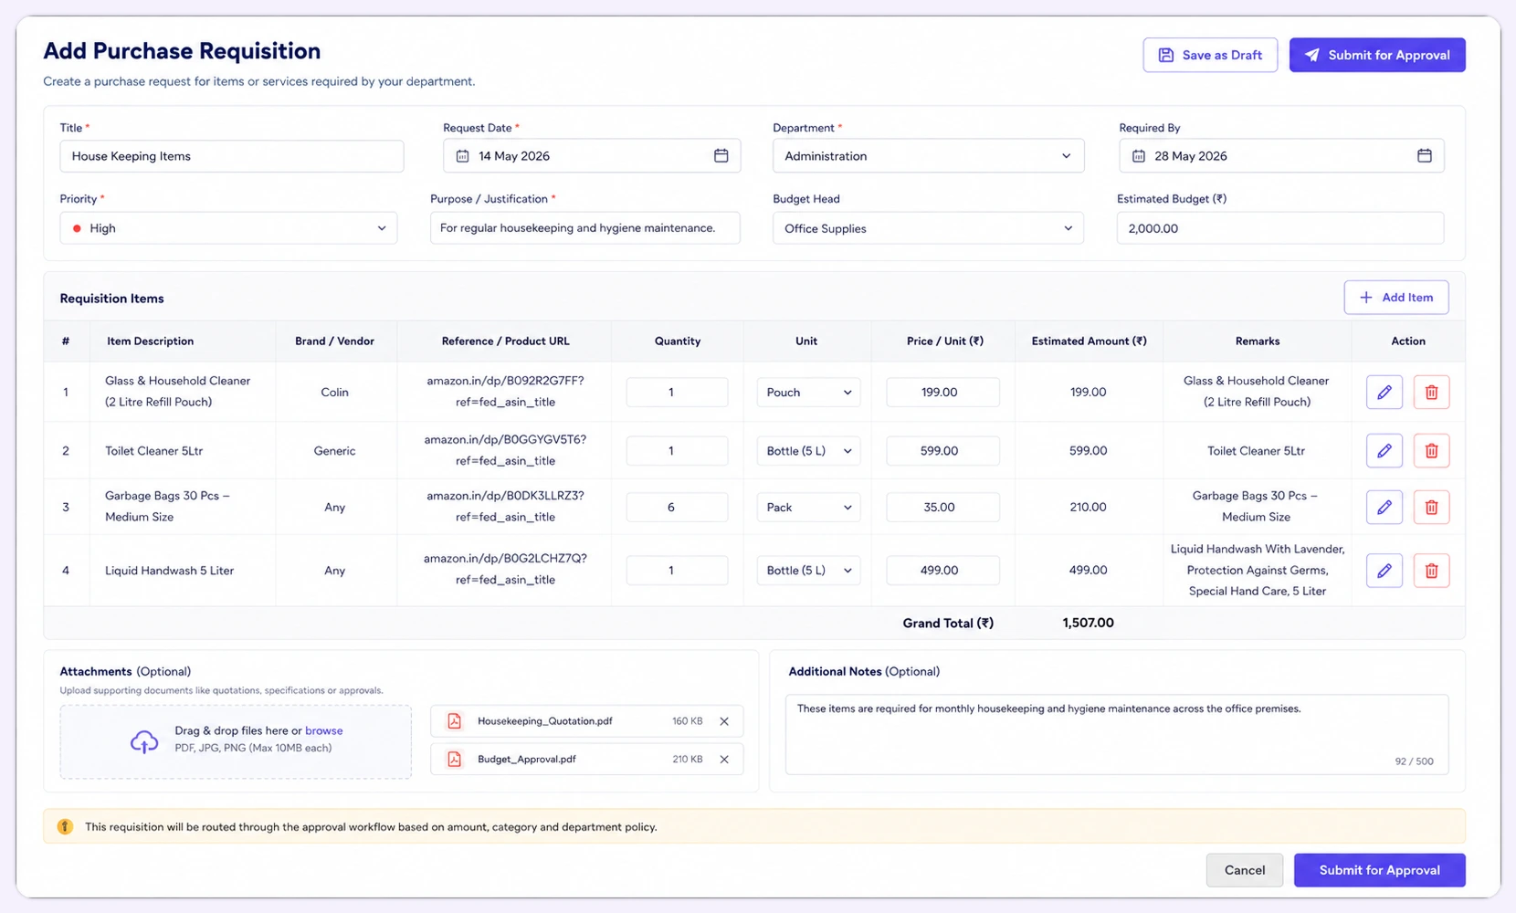
Task: Click the drag & drop upload area
Action: click(236, 741)
